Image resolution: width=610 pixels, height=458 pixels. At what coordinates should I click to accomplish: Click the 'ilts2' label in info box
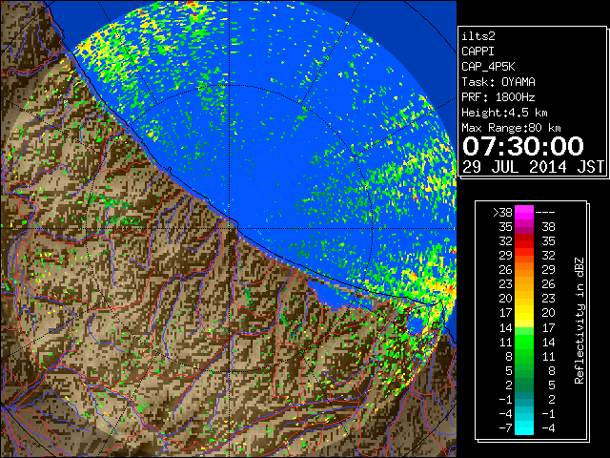pyautogui.click(x=478, y=36)
